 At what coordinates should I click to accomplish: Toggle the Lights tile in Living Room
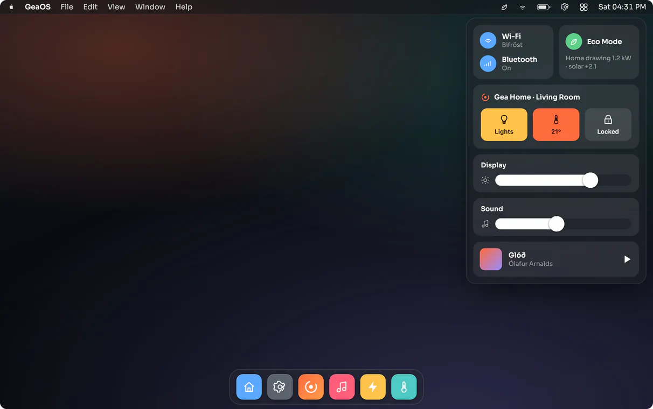(x=504, y=125)
